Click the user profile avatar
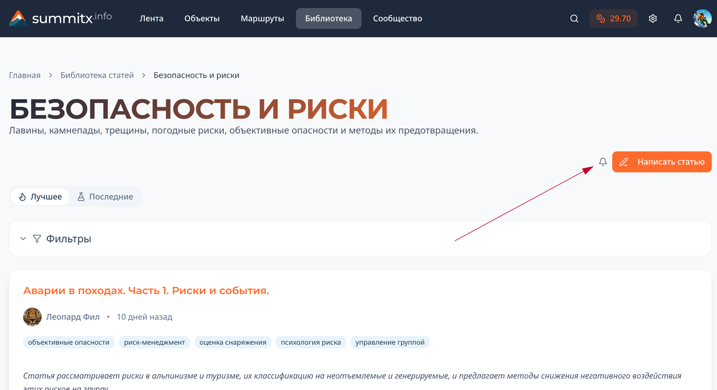The image size is (717, 390). tap(702, 18)
